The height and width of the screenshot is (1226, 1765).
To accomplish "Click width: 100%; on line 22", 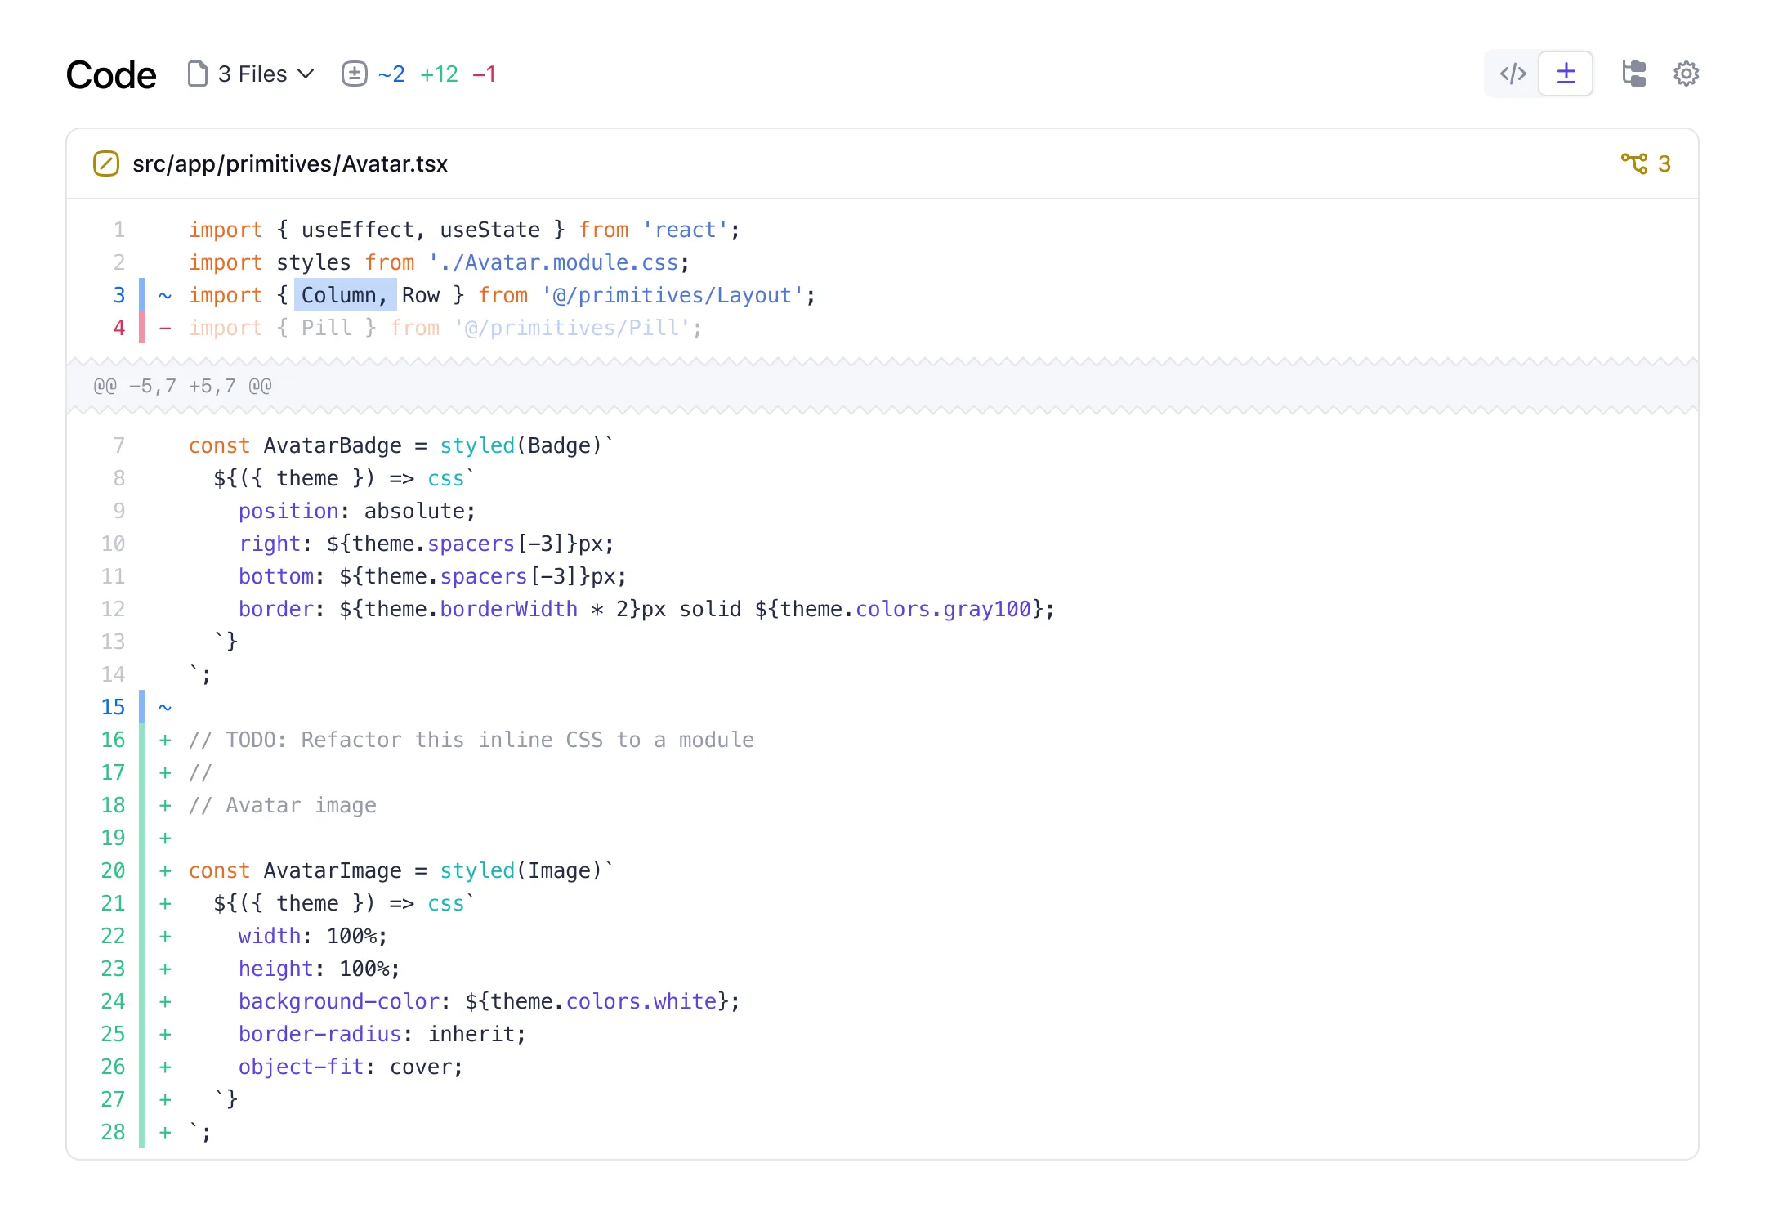I will click(313, 936).
